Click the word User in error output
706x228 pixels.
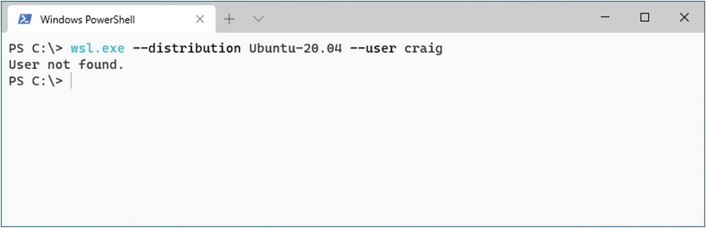(x=24, y=65)
